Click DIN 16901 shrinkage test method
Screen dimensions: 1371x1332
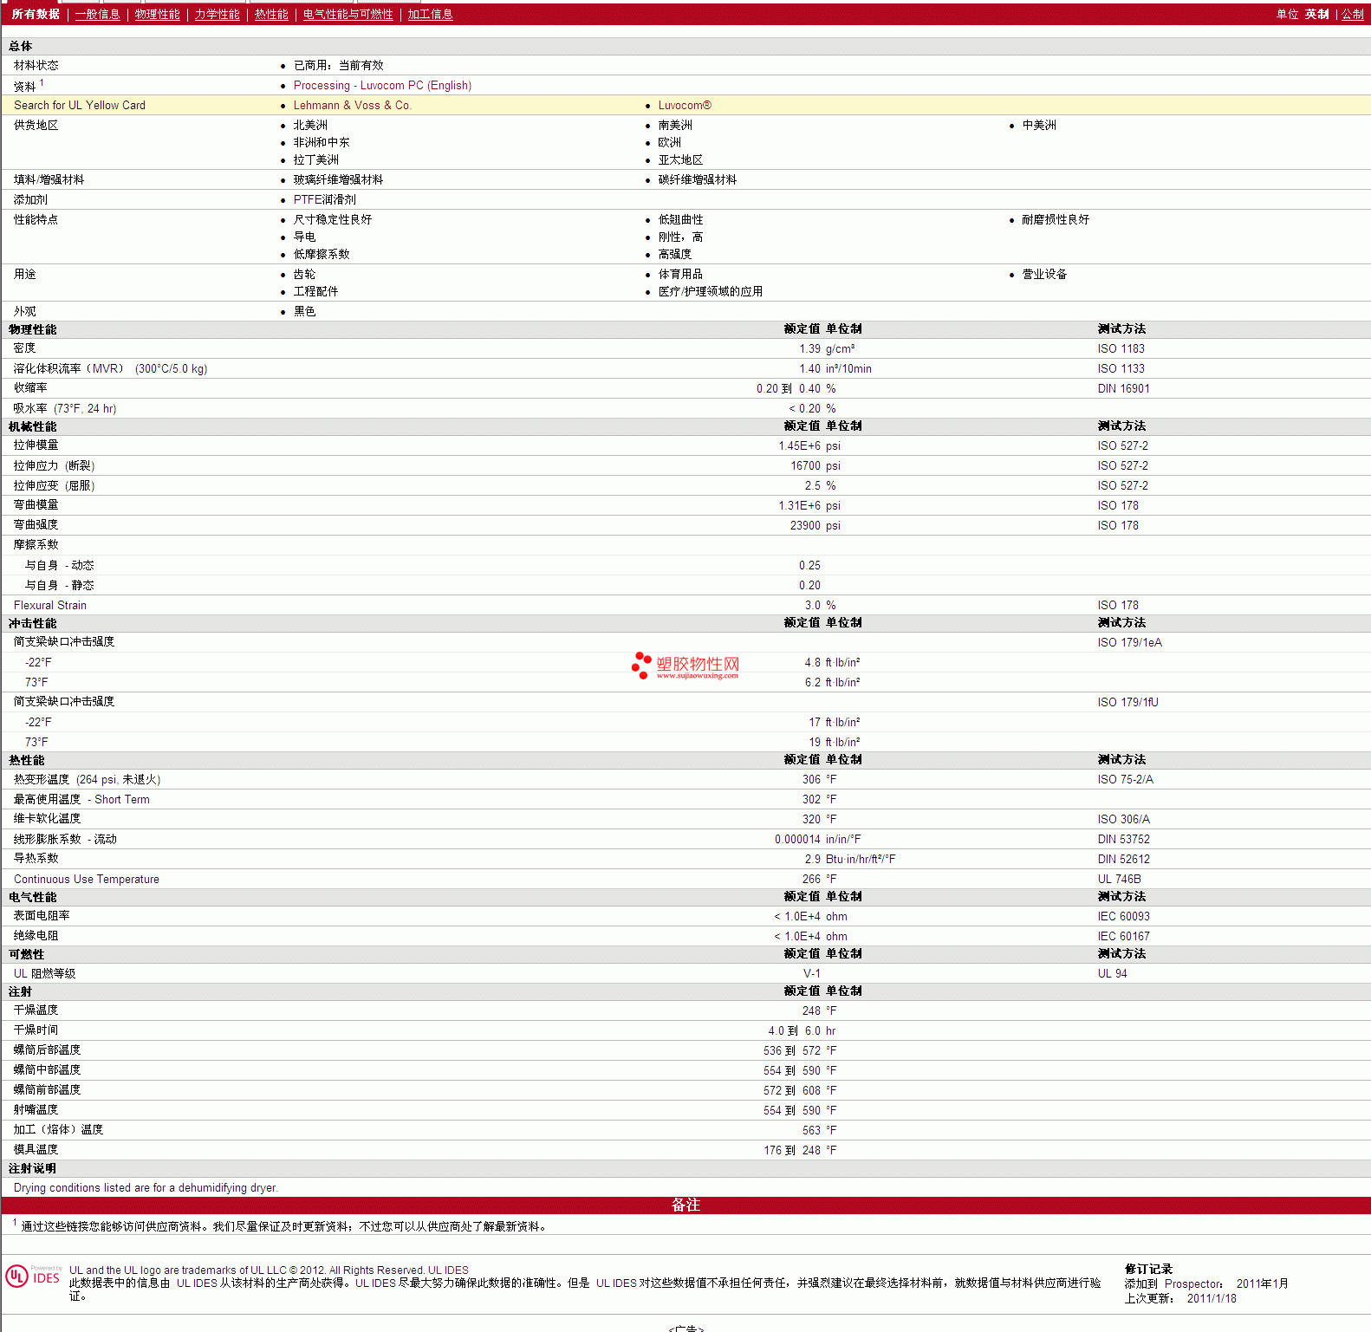(x=1123, y=388)
